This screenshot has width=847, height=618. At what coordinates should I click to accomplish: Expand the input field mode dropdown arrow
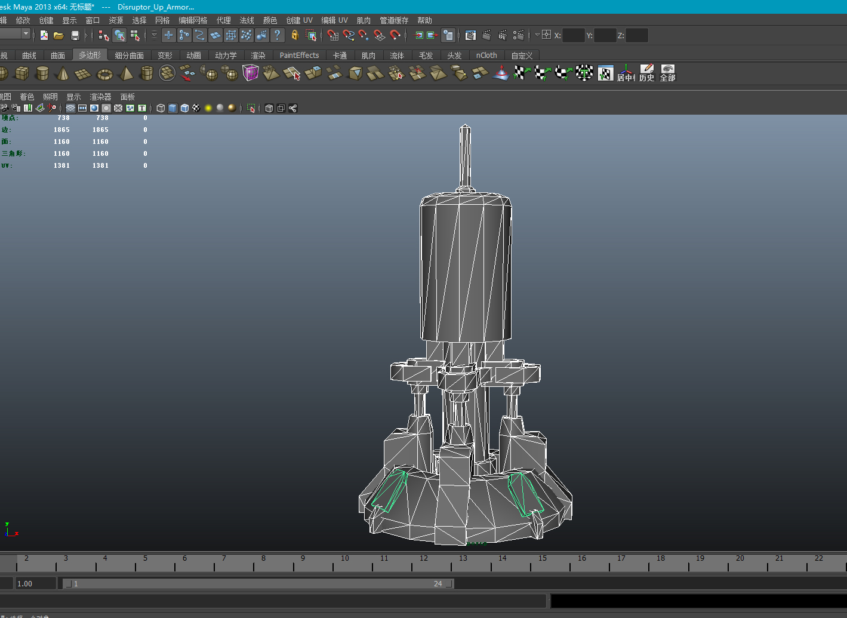click(x=537, y=35)
